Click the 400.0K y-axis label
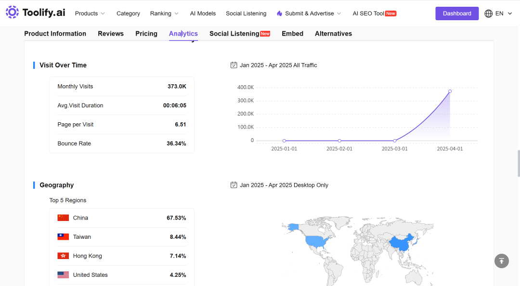The width and height of the screenshot is (520, 286). point(246,87)
